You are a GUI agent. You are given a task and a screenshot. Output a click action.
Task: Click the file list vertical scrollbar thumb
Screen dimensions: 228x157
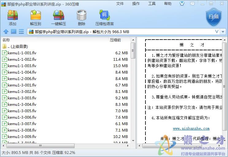point(133,50)
